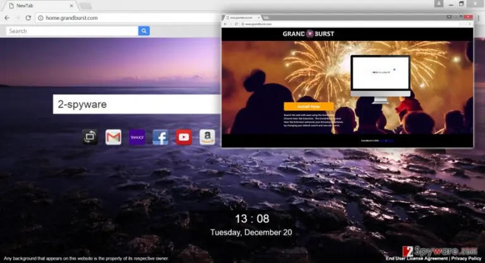Image resolution: width=485 pixels, height=263 pixels.
Task: Click the rotate background icon beside Gmail
Action: [x=90, y=137]
